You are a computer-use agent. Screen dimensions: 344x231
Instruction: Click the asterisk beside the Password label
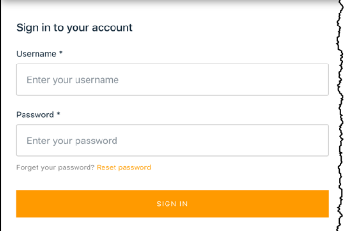58,115
